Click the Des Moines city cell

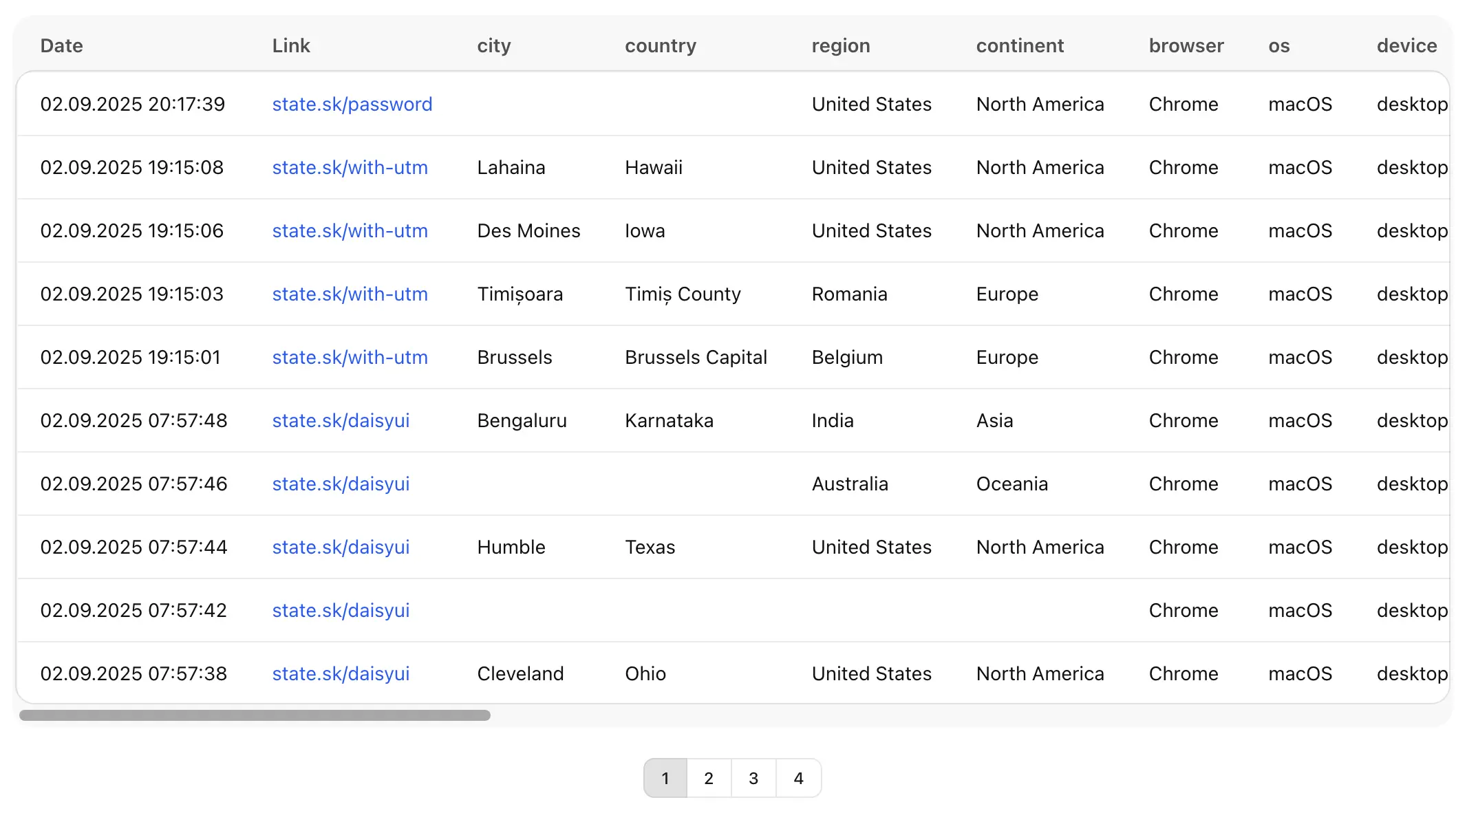[529, 230]
